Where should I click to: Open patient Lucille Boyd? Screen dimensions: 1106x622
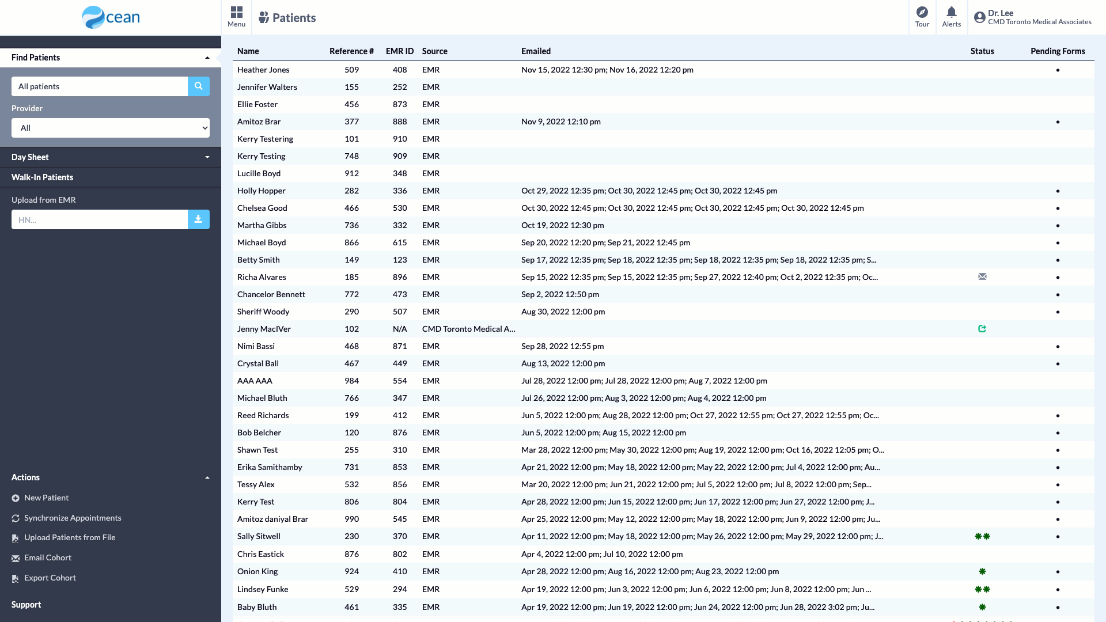pos(259,173)
